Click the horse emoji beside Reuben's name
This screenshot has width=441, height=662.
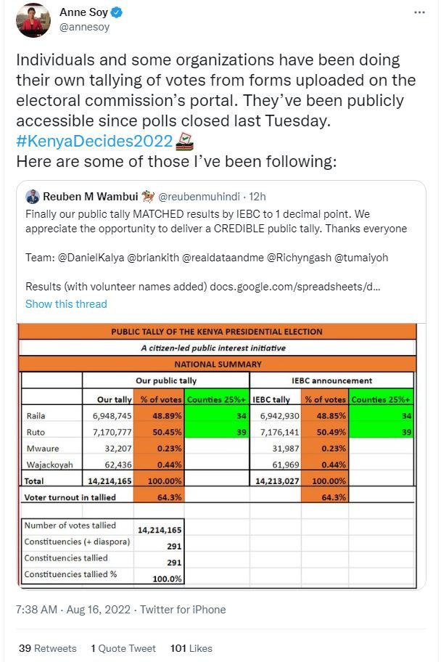tap(147, 197)
